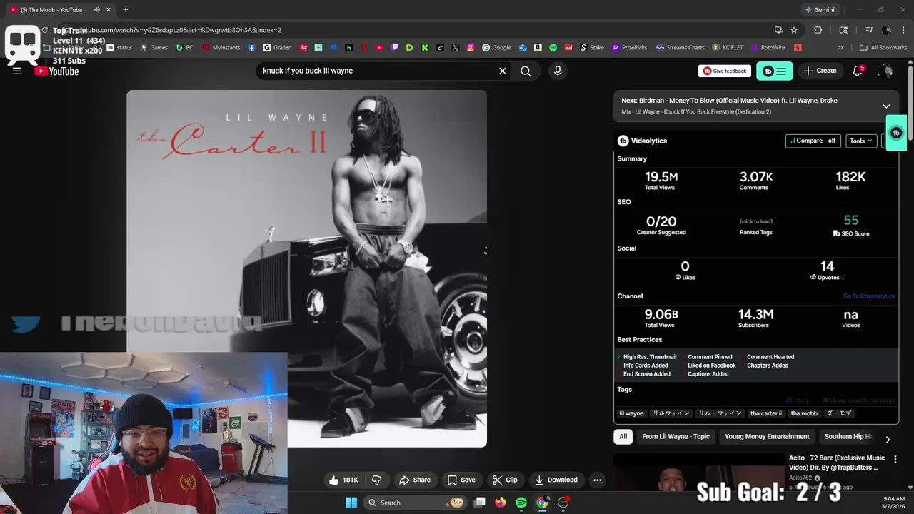Select the 'tha mobb' tag chip
914x514 pixels.
pyautogui.click(x=804, y=413)
